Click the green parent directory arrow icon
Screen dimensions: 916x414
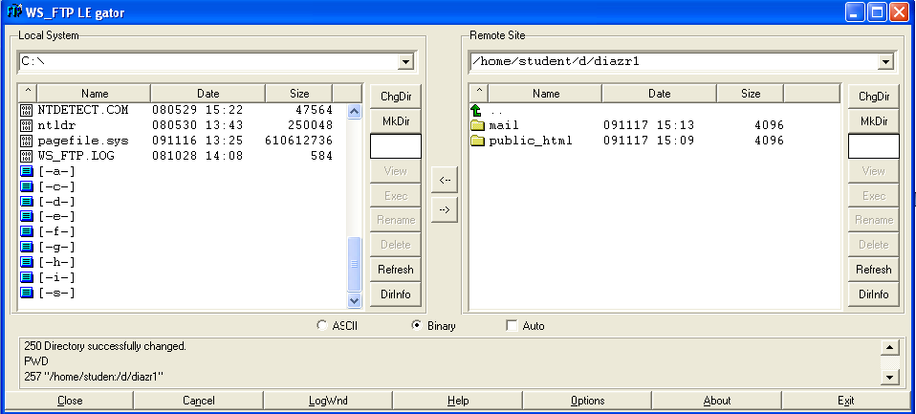pyautogui.click(x=477, y=110)
